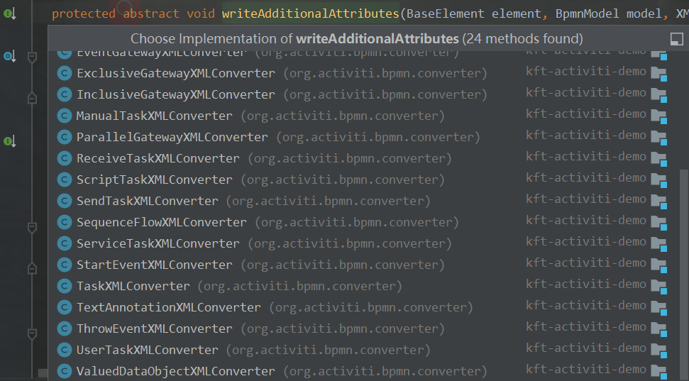This screenshot has height=381, width=689.
Task: Select ThrowEventXMLConverter implementation
Action: pos(365,328)
